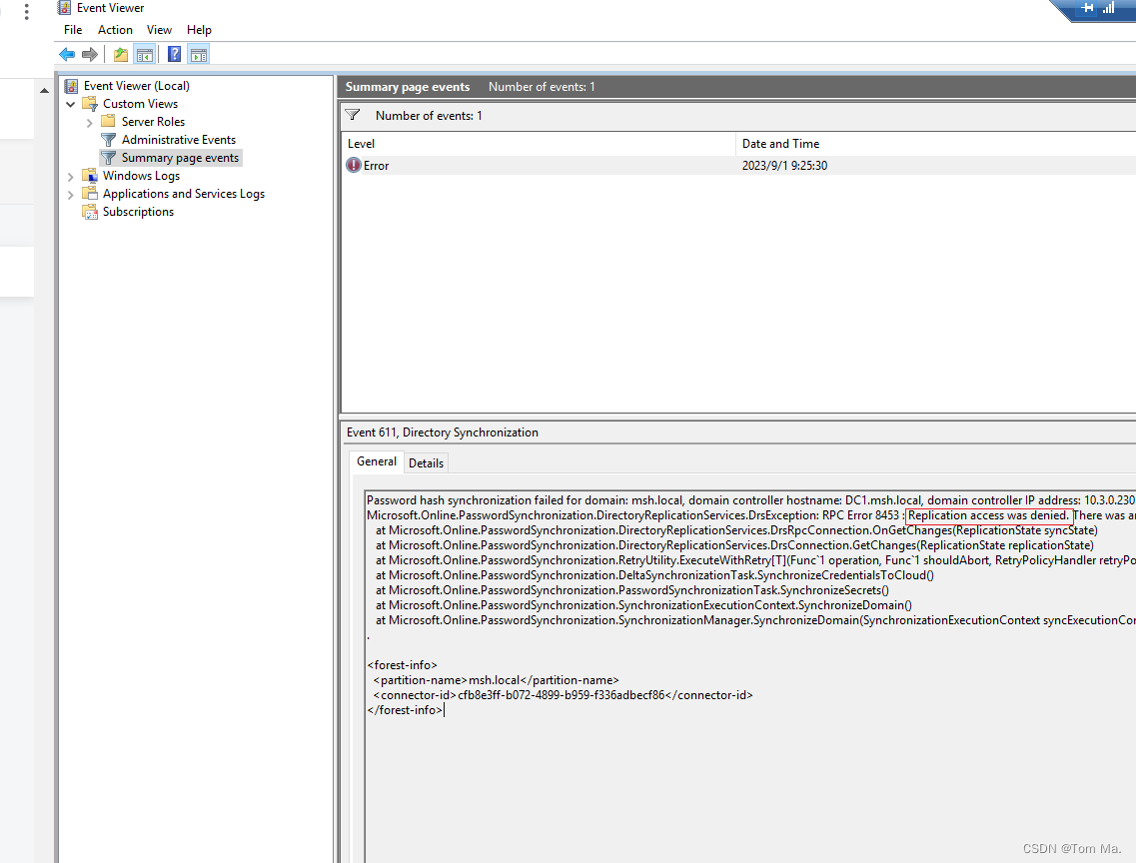Viewport: 1136px width, 863px height.
Task: Select Subscriptions tree item
Action: pyautogui.click(x=138, y=212)
